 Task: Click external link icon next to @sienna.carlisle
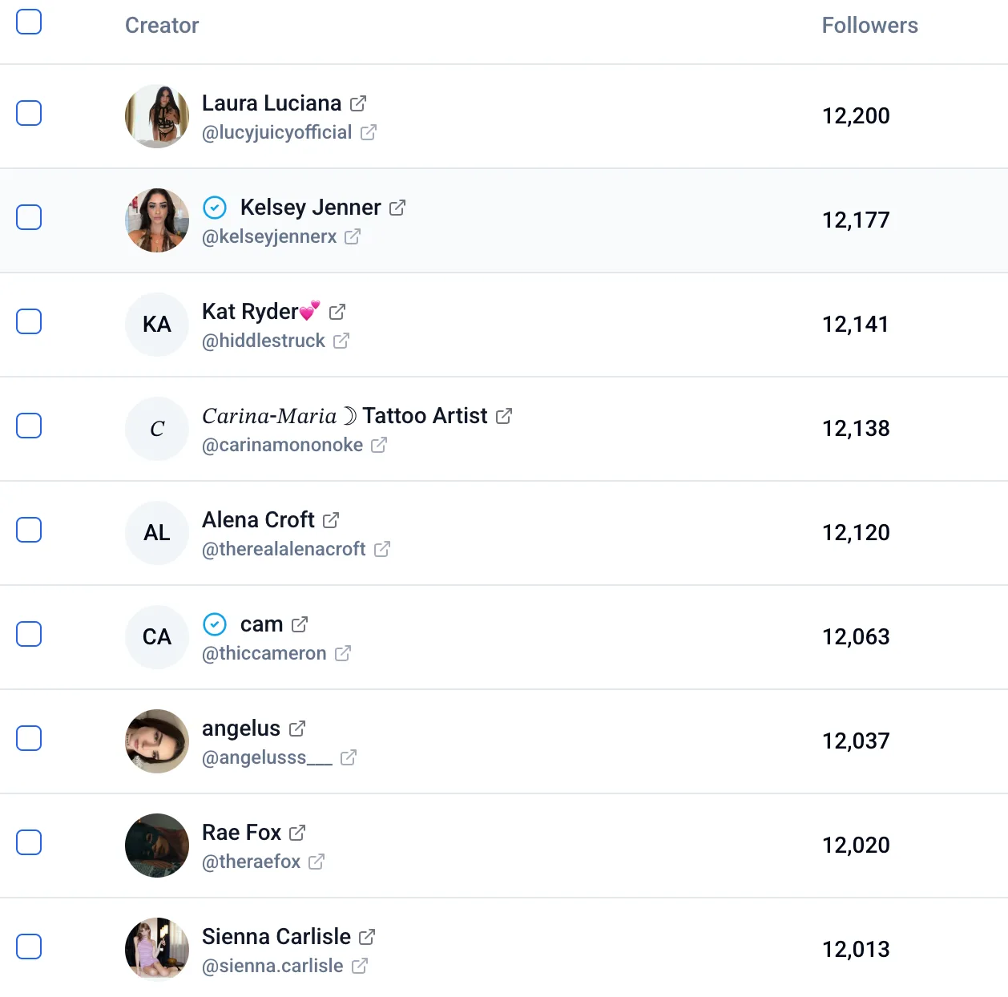tap(360, 966)
